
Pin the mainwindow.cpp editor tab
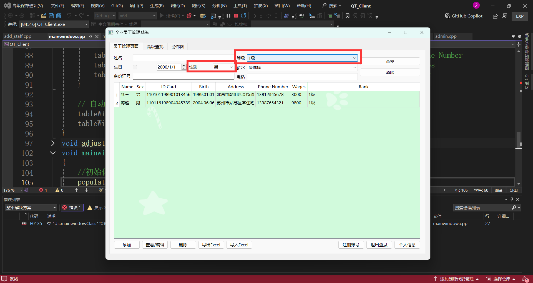coord(90,36)
